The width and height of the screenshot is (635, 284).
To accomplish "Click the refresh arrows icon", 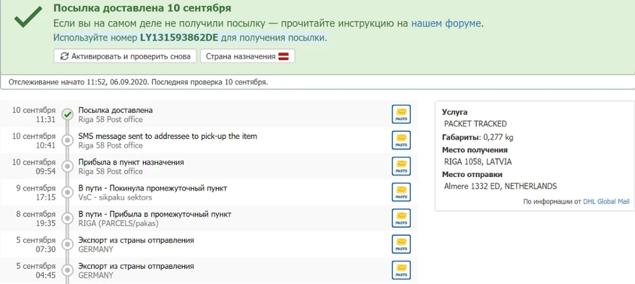I will pyautogui.click(x=64, y=56).
